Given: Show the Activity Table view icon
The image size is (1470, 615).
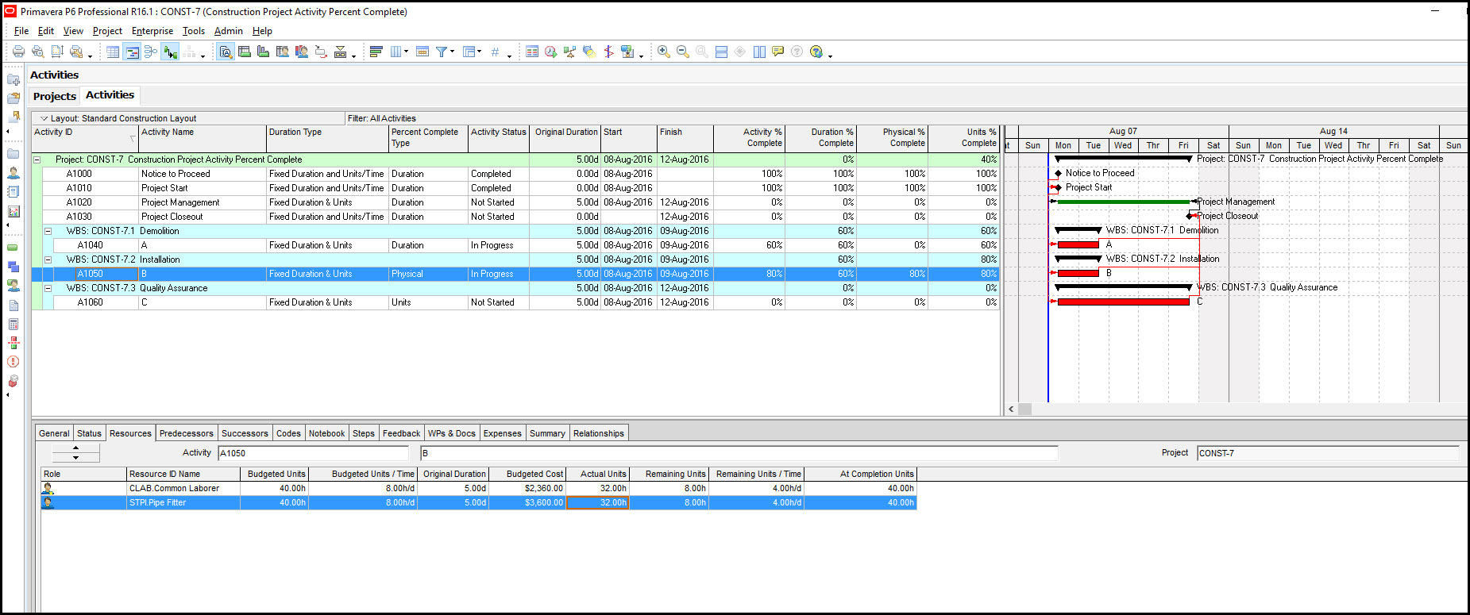Looking at the screenshot, I should 113,52.
